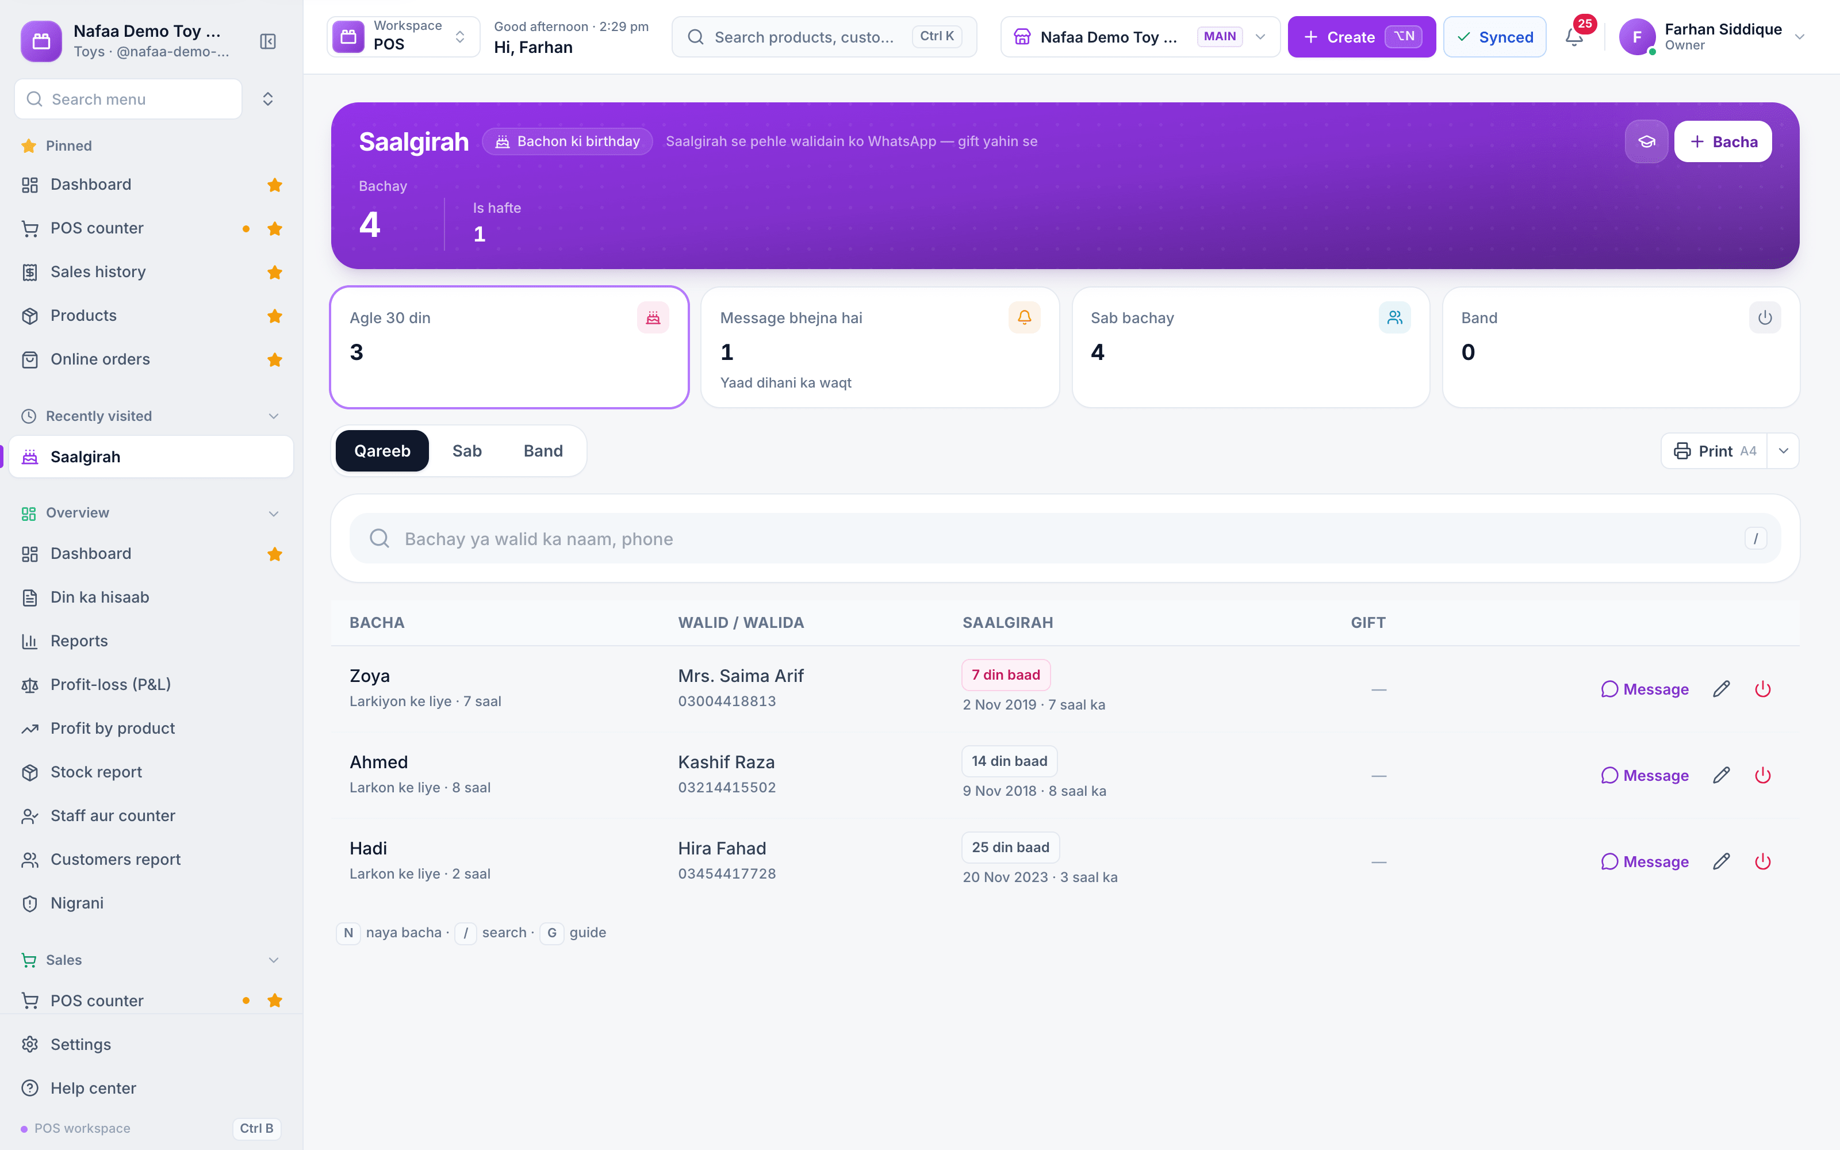This screenshot has height=1150, width=1840.
Task: Switch to the Band tab
Action: 543,451
